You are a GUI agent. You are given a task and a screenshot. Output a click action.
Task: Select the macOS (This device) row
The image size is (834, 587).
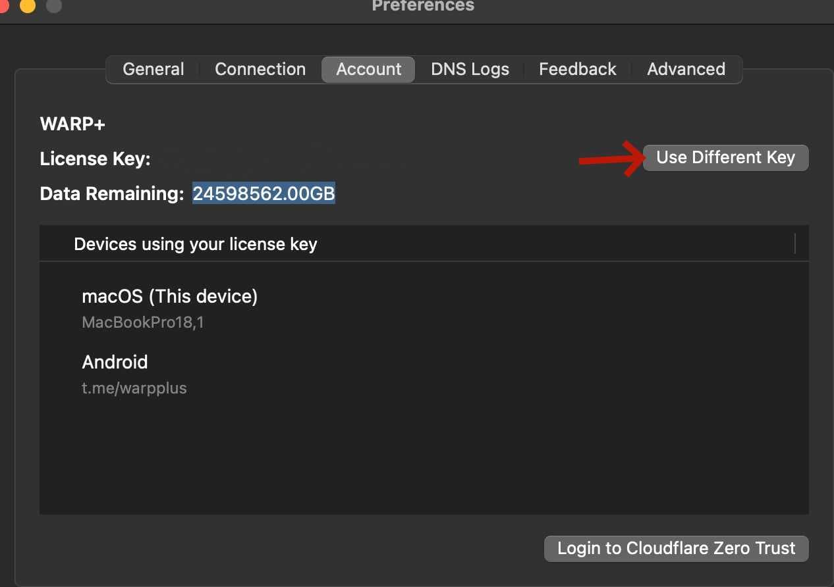coord(169,296)
